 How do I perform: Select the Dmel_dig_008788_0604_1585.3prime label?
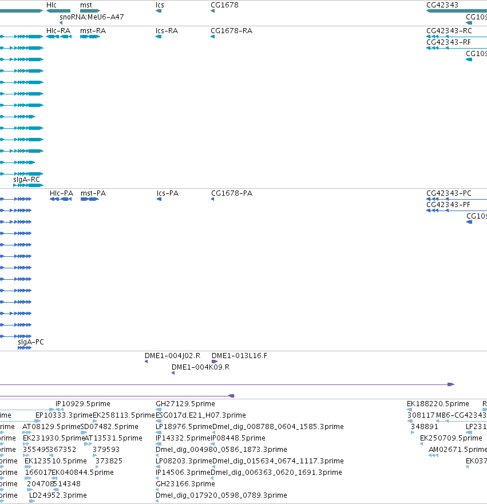(x=278, y=427)
